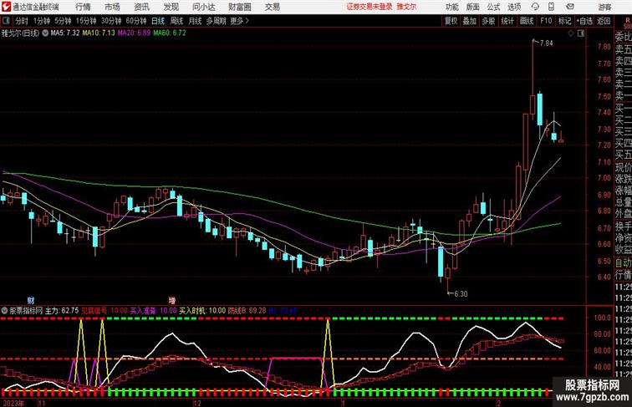The height and width of the screenshot is (407, 632).
Task: Click the 叠加 overlay button
Action: 470,21
